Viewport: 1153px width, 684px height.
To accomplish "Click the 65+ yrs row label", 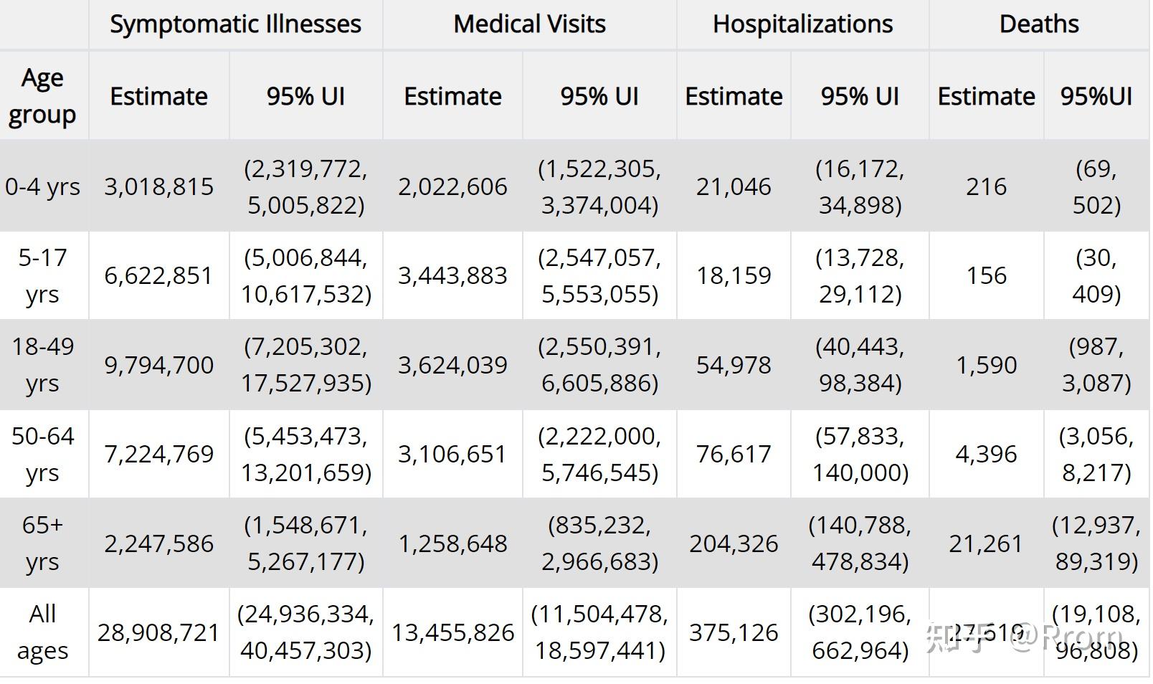I will coord(43,543).
